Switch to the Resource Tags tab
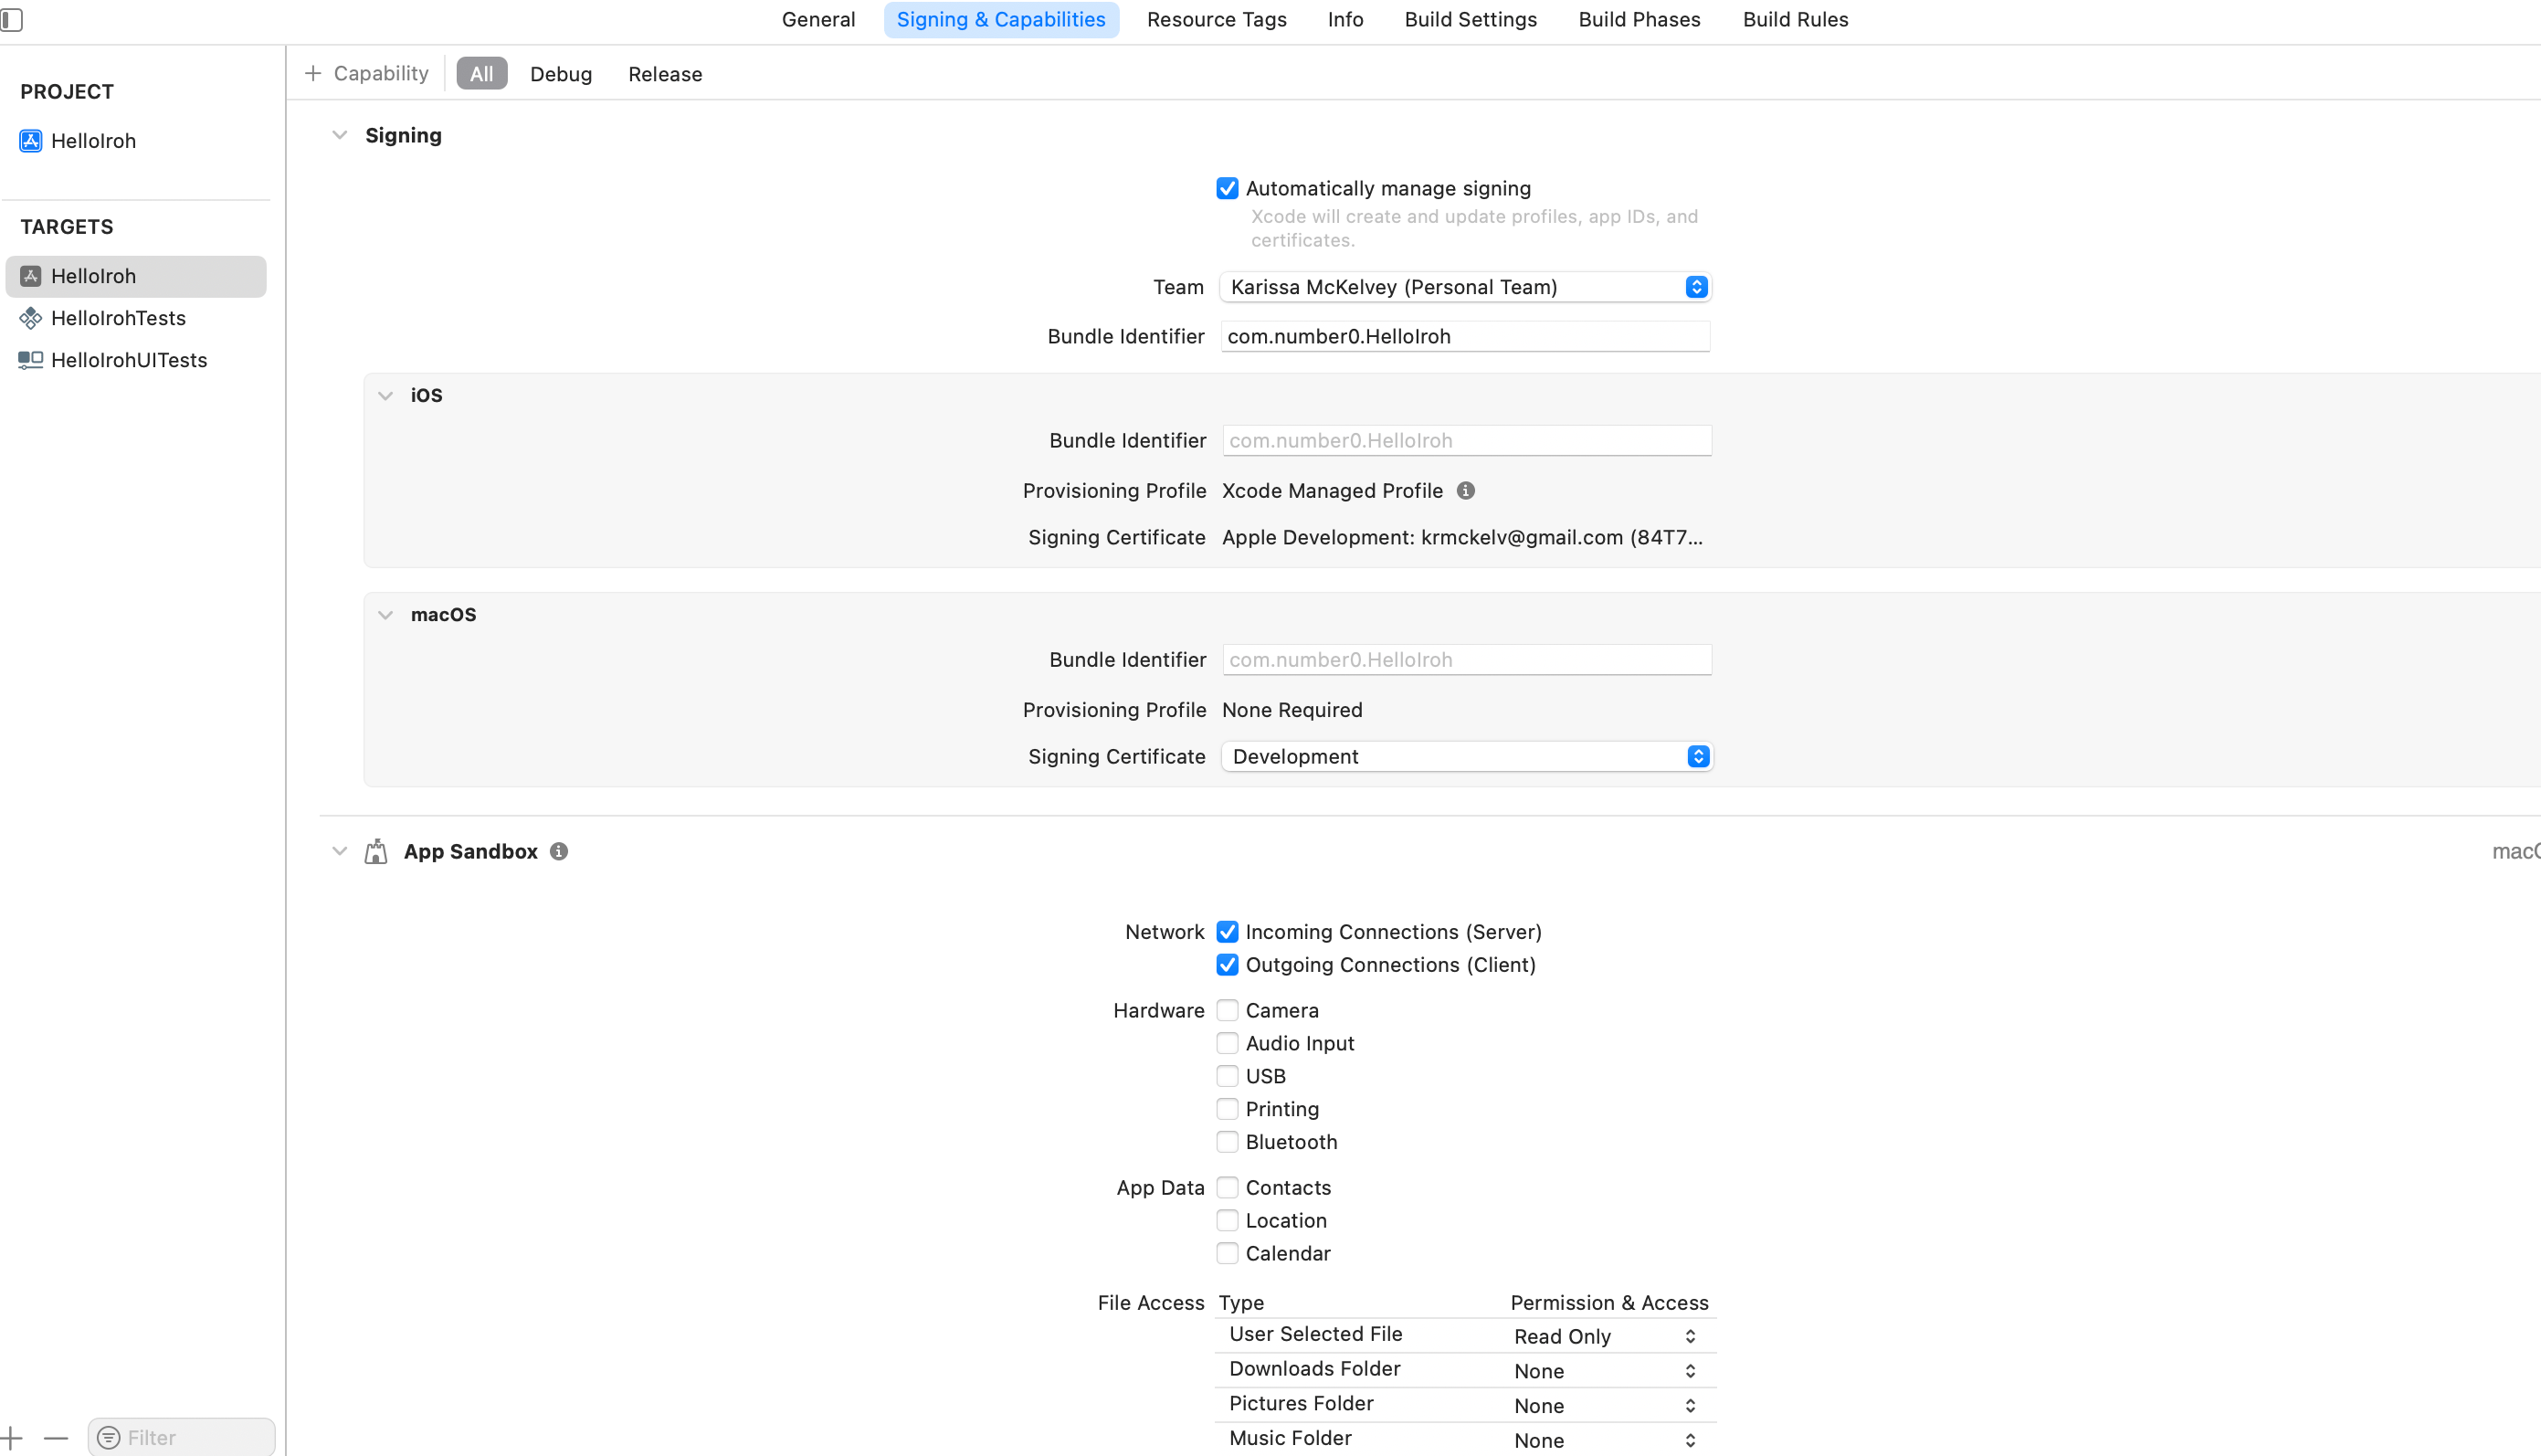Image resolution: width=2541 pixels, height=1456 pixels. [x=1217, y=20]
